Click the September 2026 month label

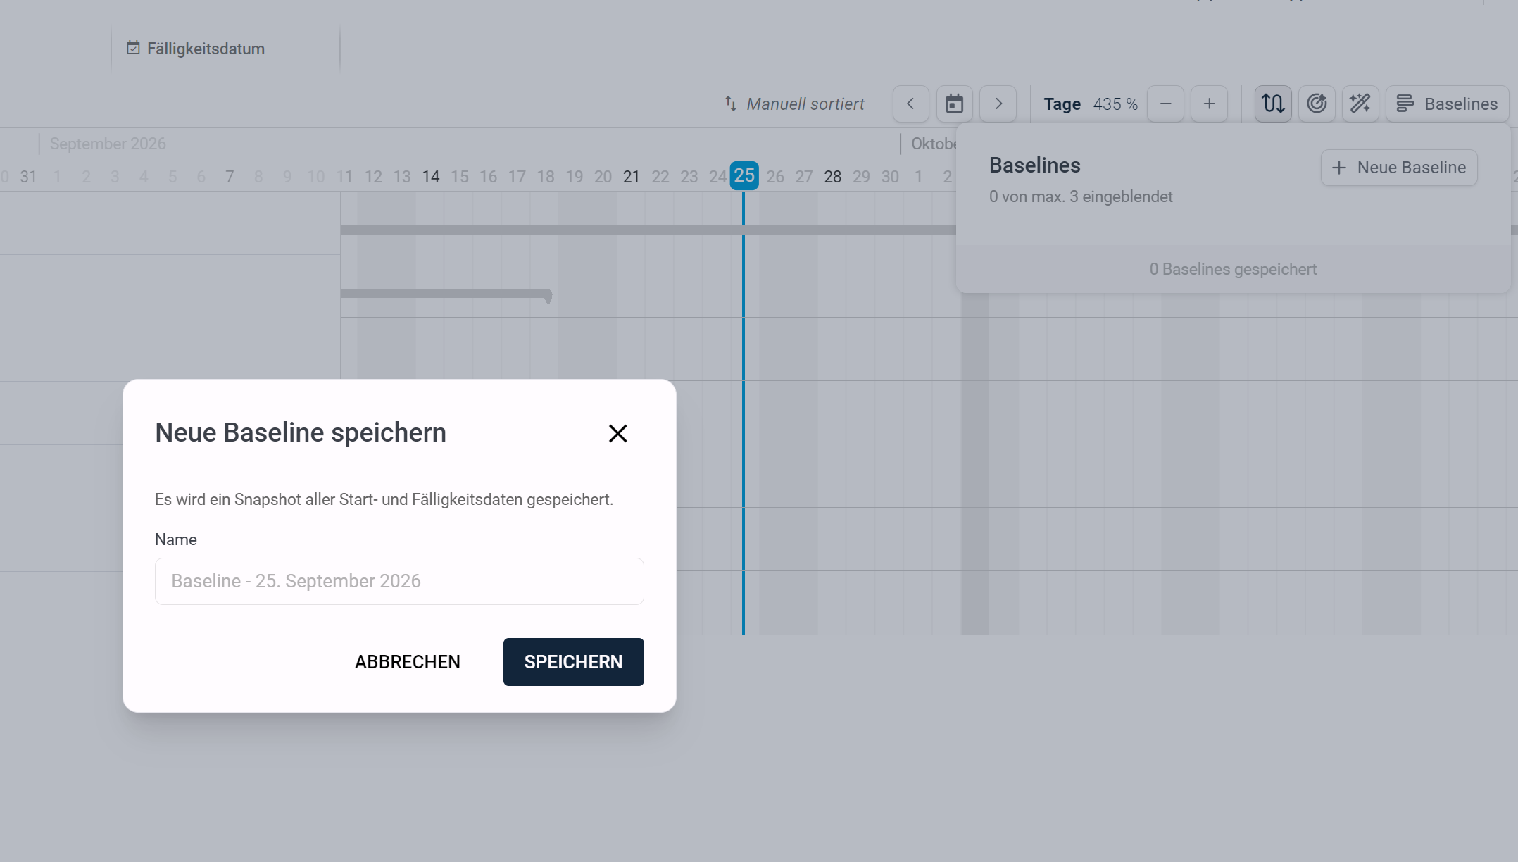108,144
